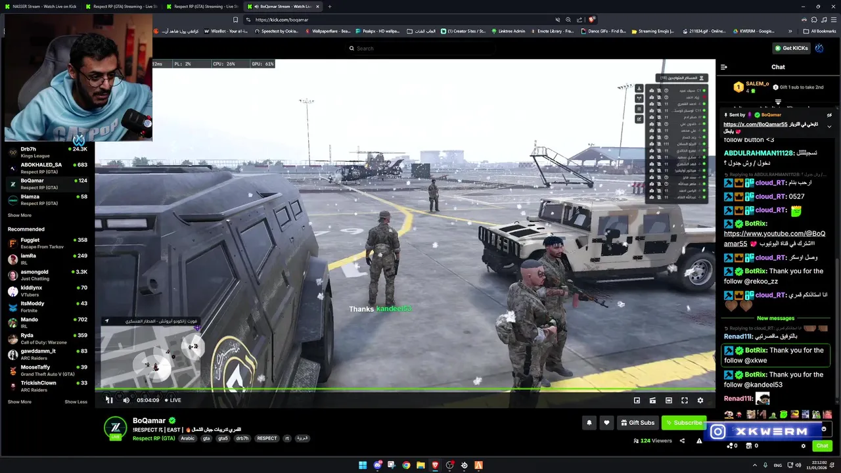Open Drb7h channel in sidebar
The width and height of the screenshot is (841, 473).
47,152
